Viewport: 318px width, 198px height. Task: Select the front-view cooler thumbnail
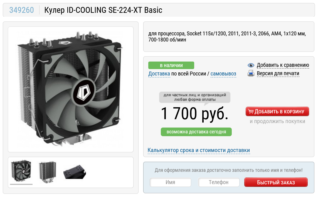point(21,171)
